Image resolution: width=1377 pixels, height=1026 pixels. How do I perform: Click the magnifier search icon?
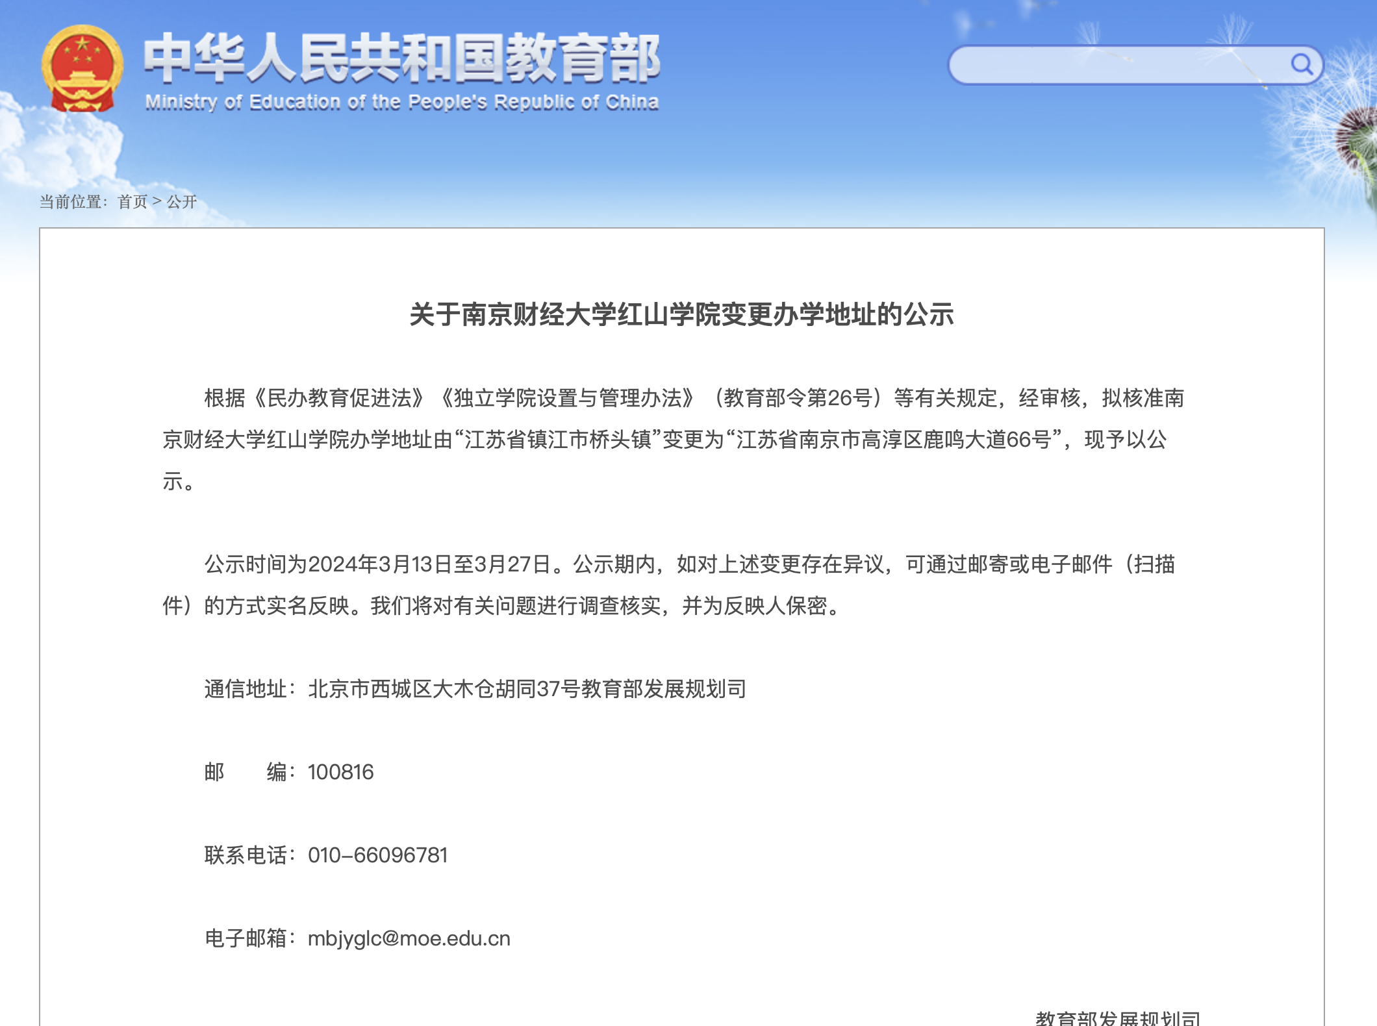[1301, 64]
